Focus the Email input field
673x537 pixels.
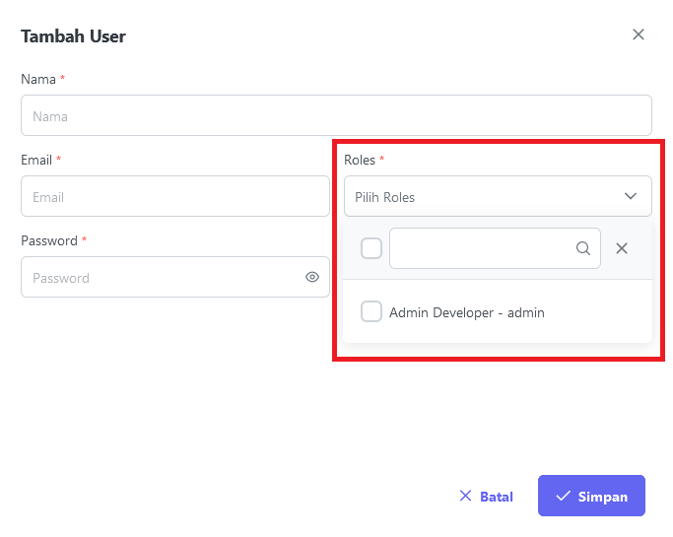point(175,196)
